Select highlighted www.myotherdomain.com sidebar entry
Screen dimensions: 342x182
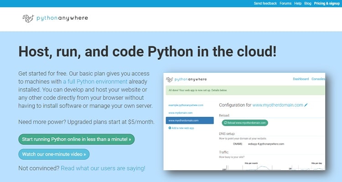click(190, 121)
